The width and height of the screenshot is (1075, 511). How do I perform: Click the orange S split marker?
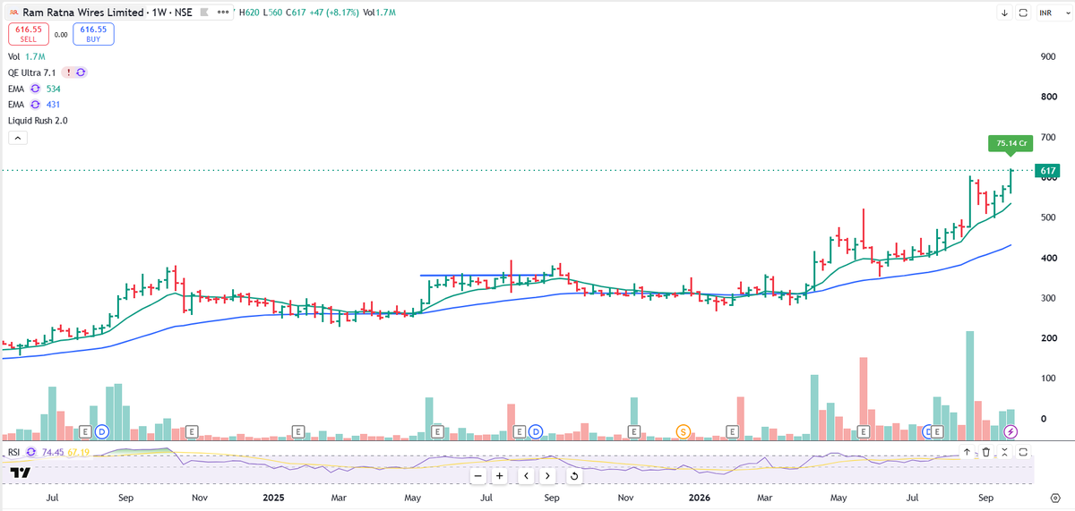point(683,431)
